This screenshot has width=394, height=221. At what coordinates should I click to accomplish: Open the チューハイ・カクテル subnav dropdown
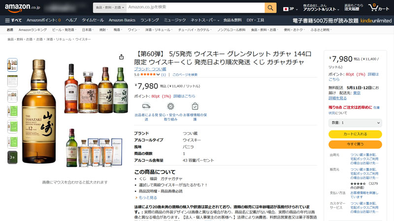tap(195, 30)
